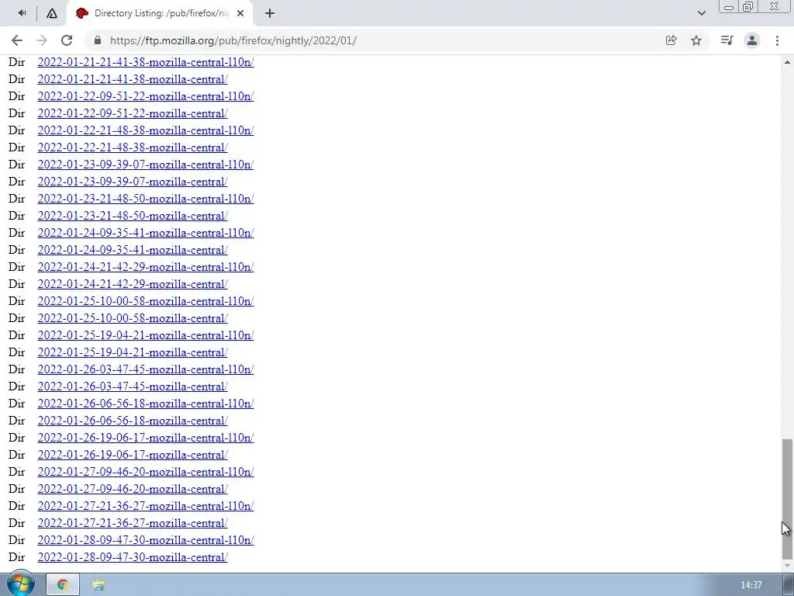The height and width of the screenshot is (596, 794).
Task: Open 2022-01-22-21-48-38-mozilla-central-l10n folder
Action: (x=145, y=130)
